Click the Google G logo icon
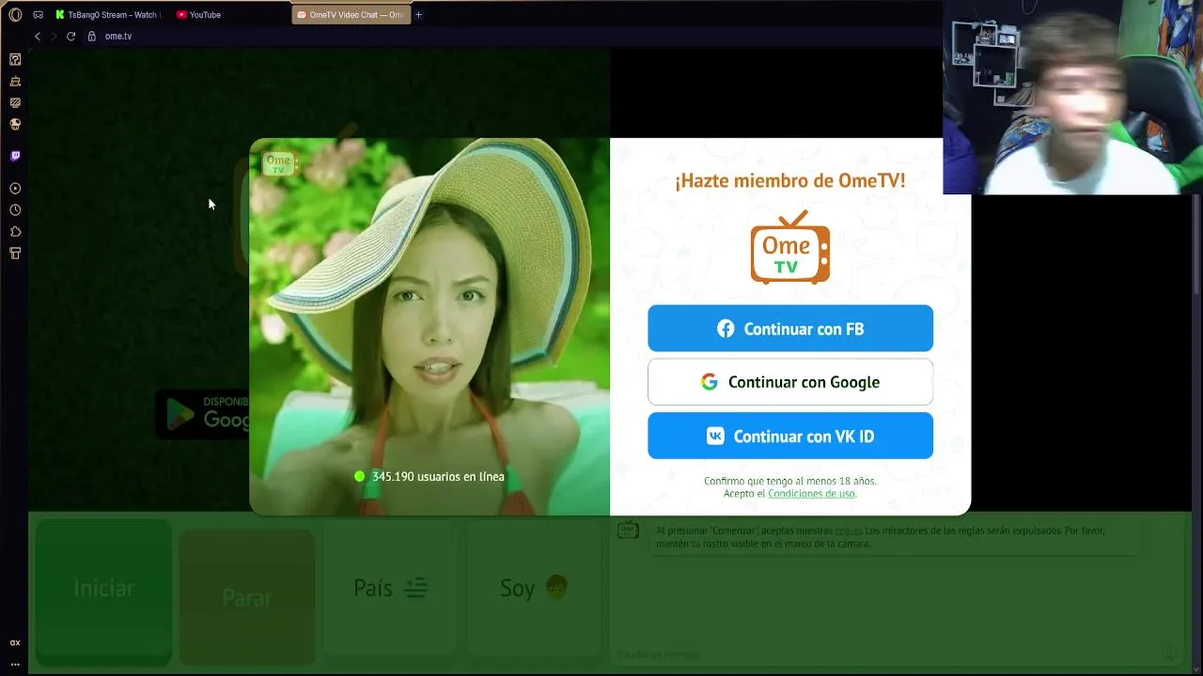This screenshot has width=1203, height=676. (x=710, y=382)
